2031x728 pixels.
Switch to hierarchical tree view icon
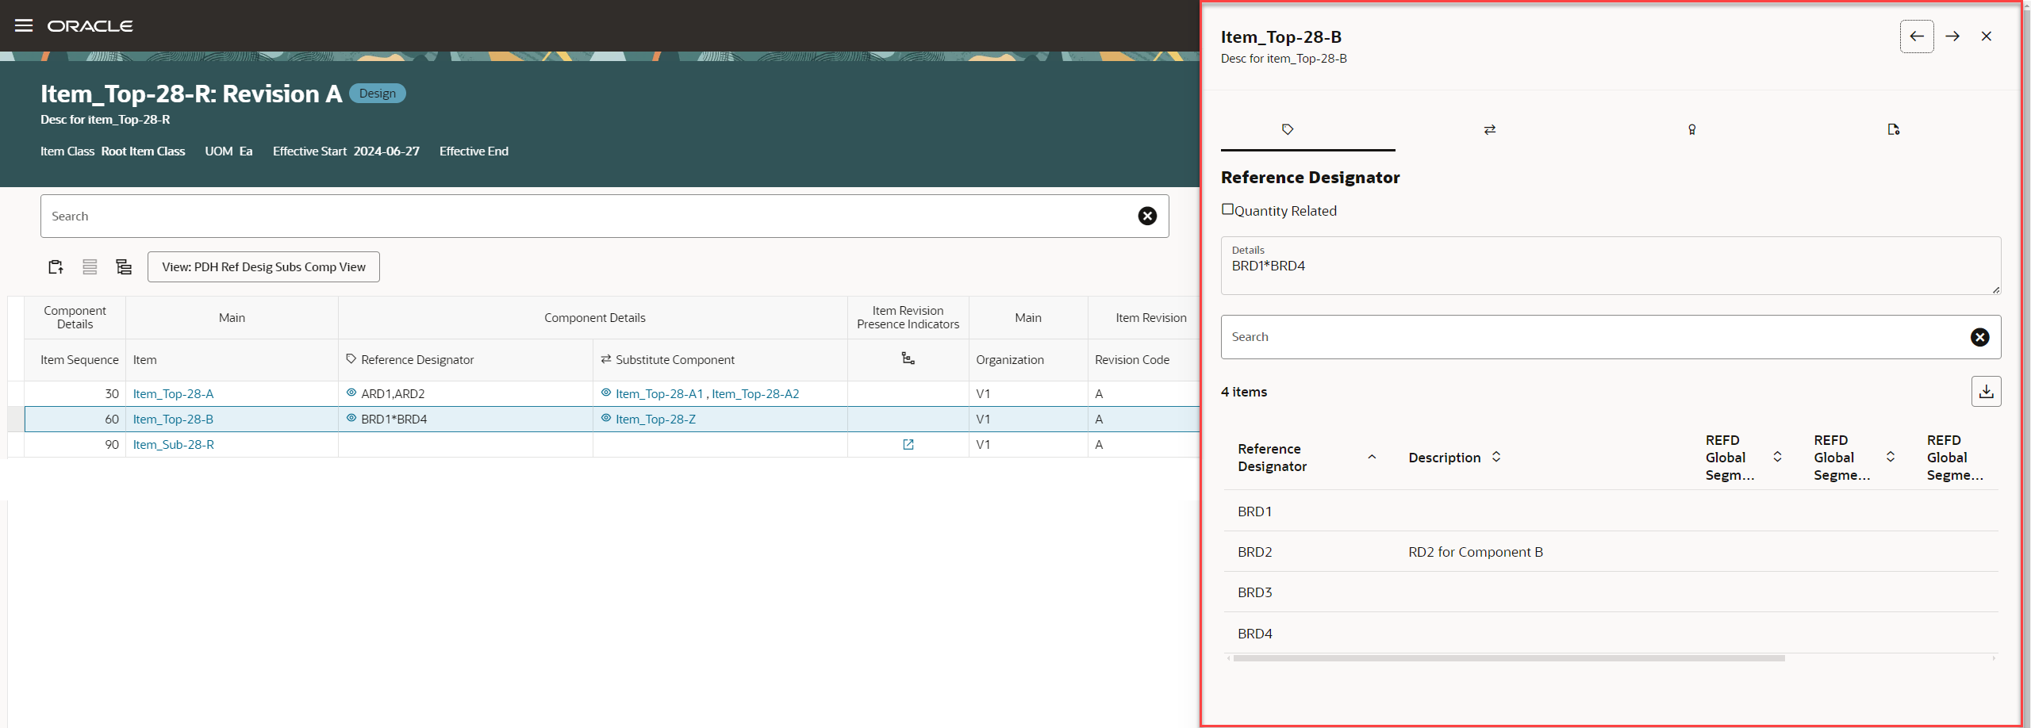click(x=124, y=267)
